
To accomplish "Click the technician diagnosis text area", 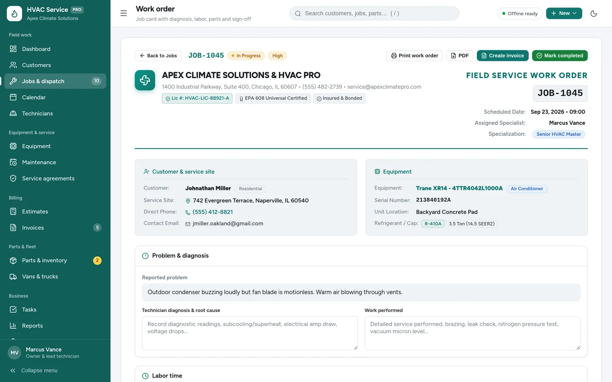I will click(250, 333).
